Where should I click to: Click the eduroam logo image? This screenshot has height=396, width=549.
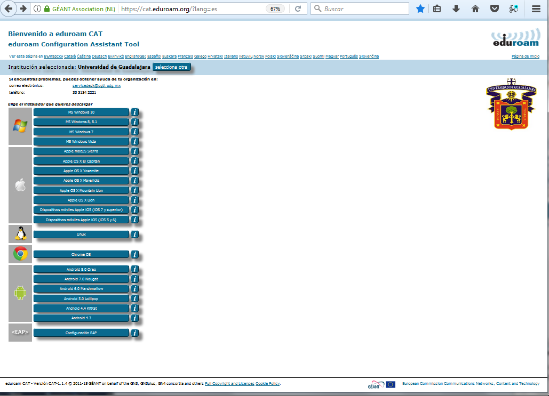515,38
